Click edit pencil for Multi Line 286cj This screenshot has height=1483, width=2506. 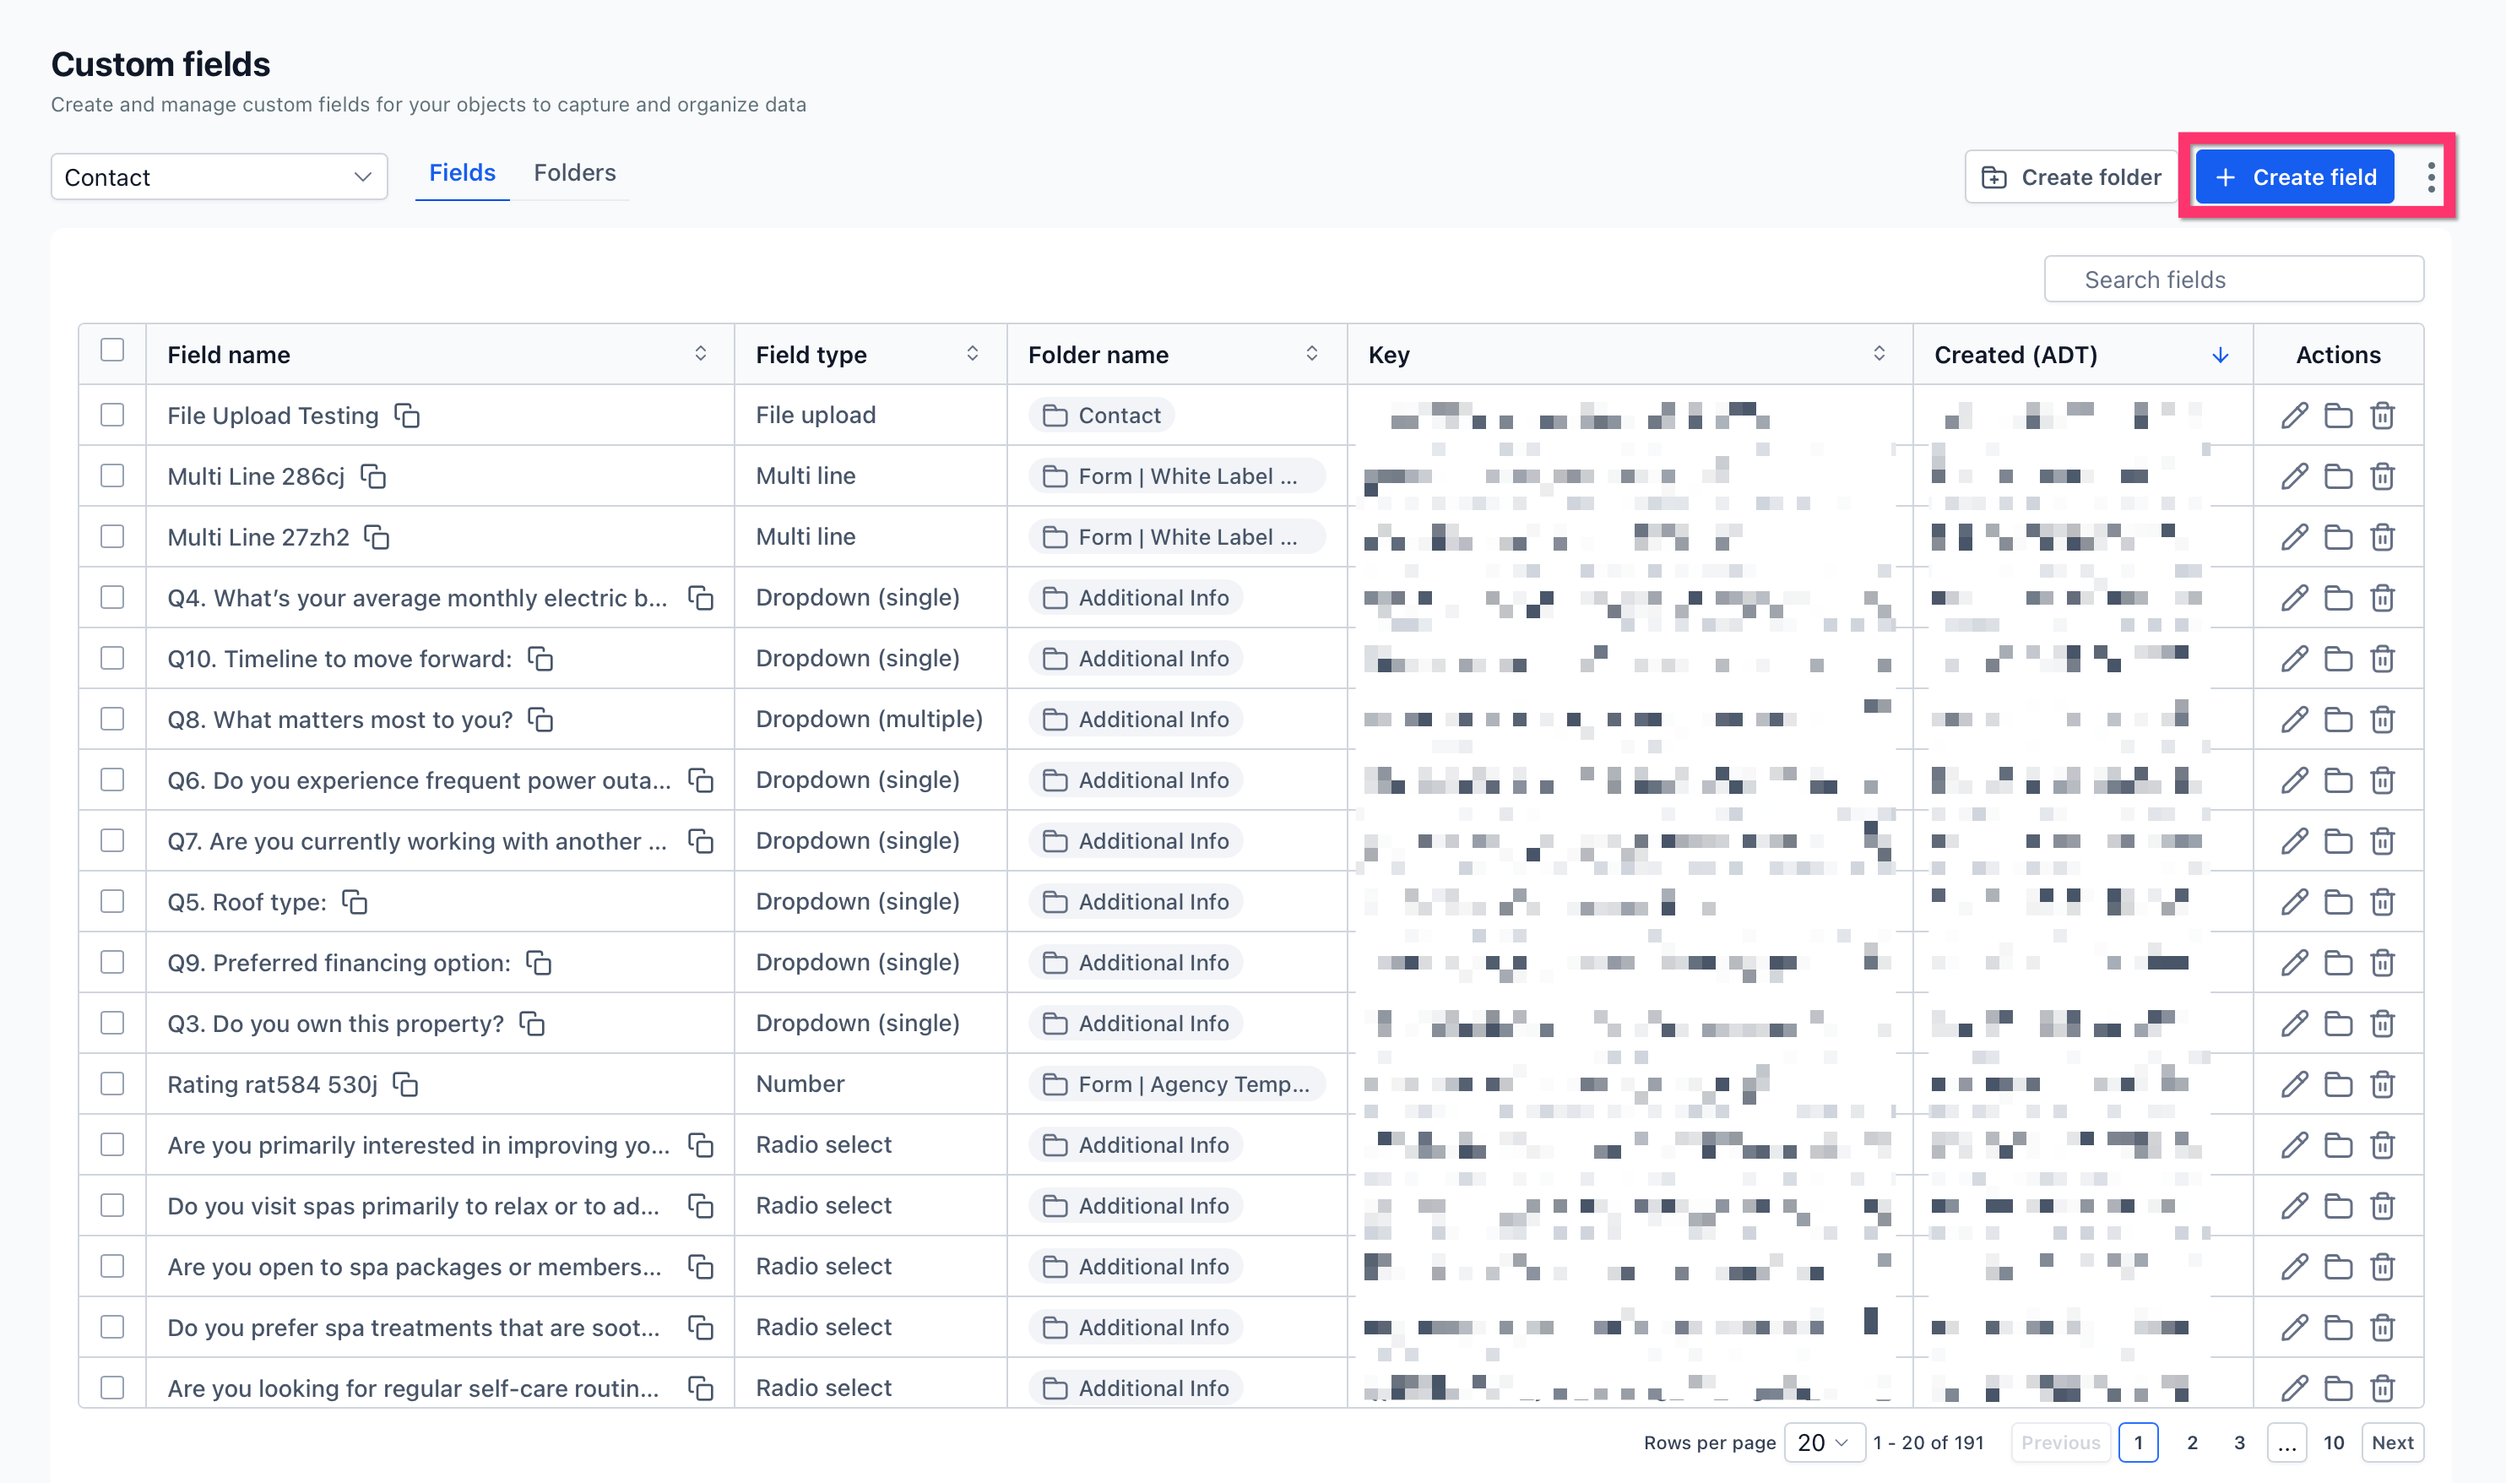(2293, 476)
